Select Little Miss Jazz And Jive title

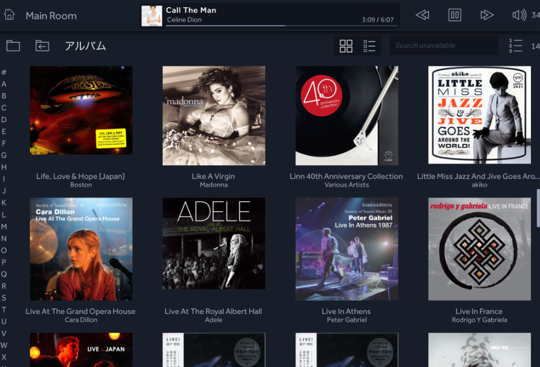(479, 176)
